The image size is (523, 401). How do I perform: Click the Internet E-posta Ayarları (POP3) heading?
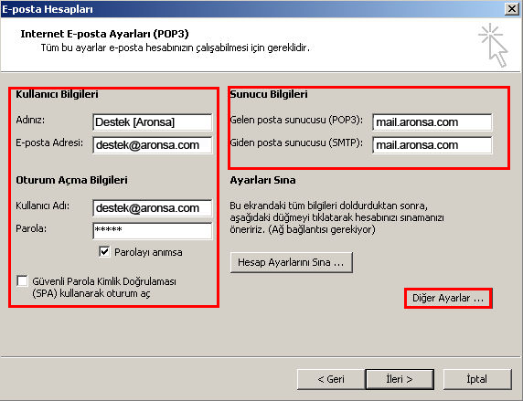pos(104,34)
